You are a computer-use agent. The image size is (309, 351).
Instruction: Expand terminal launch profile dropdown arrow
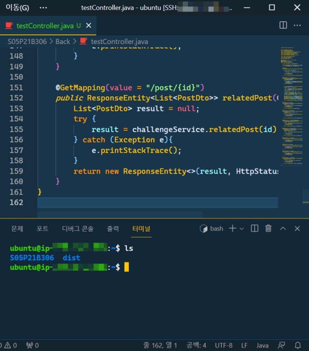pyautogui.click(x=242, y=228)
